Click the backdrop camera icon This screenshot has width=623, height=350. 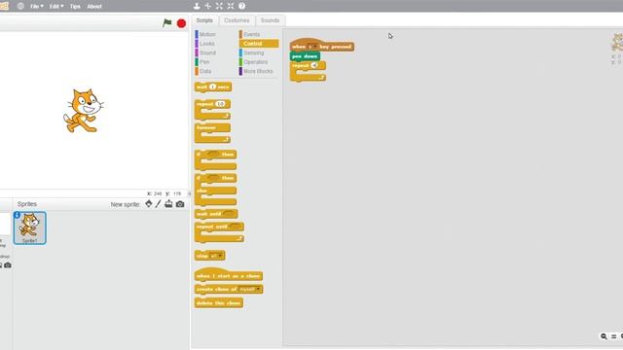[8, 265]
